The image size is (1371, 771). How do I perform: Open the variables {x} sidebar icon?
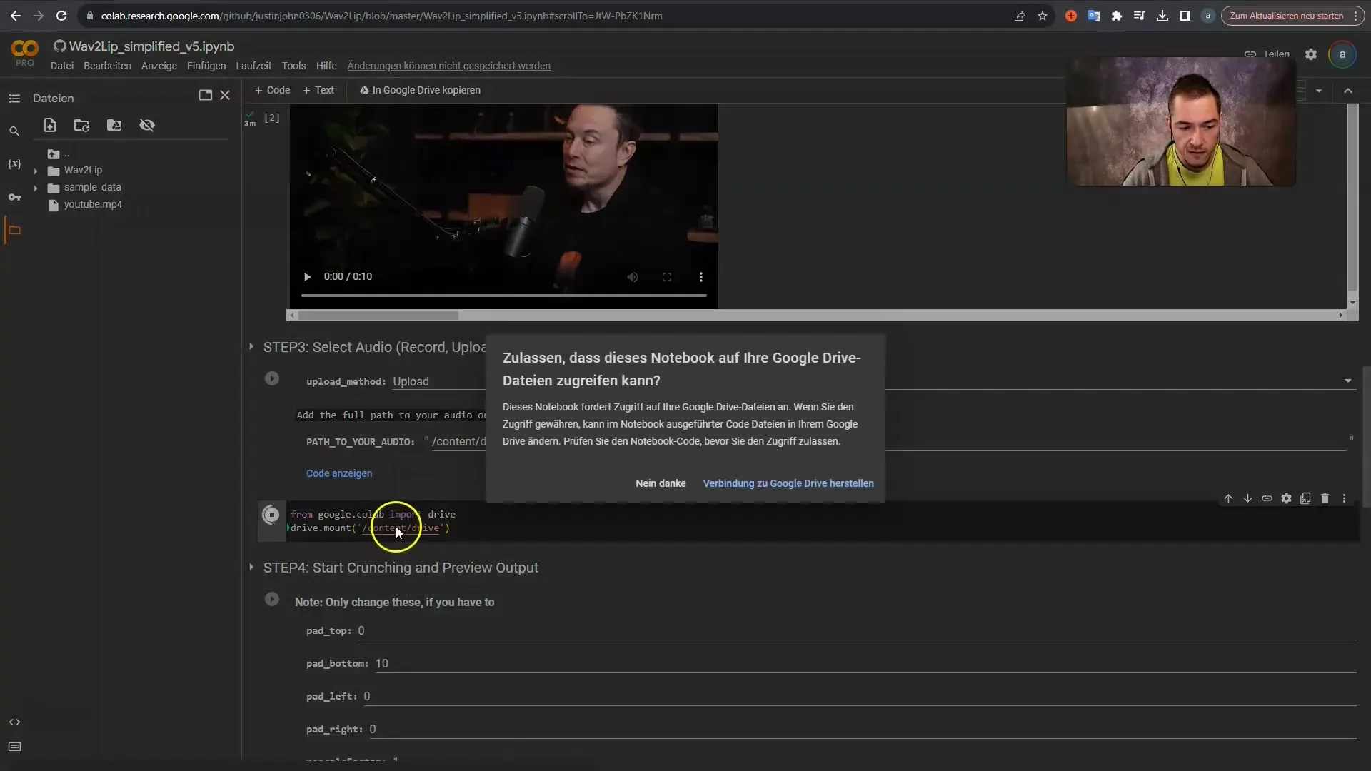(x=14, y=163)
